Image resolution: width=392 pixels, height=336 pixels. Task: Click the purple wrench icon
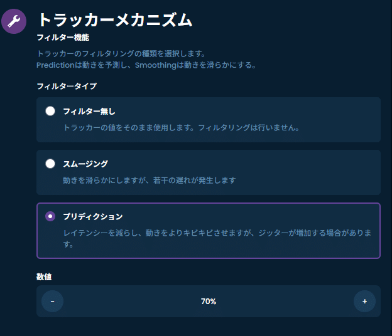14,21
